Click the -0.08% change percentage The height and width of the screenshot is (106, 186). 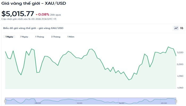[44, 15]
